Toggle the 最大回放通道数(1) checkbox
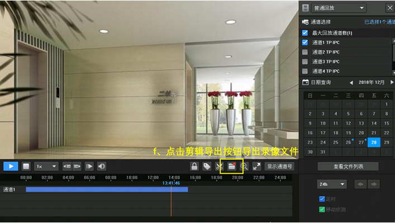The height and width of the screenshot is (223, 395). pos(305,33)
